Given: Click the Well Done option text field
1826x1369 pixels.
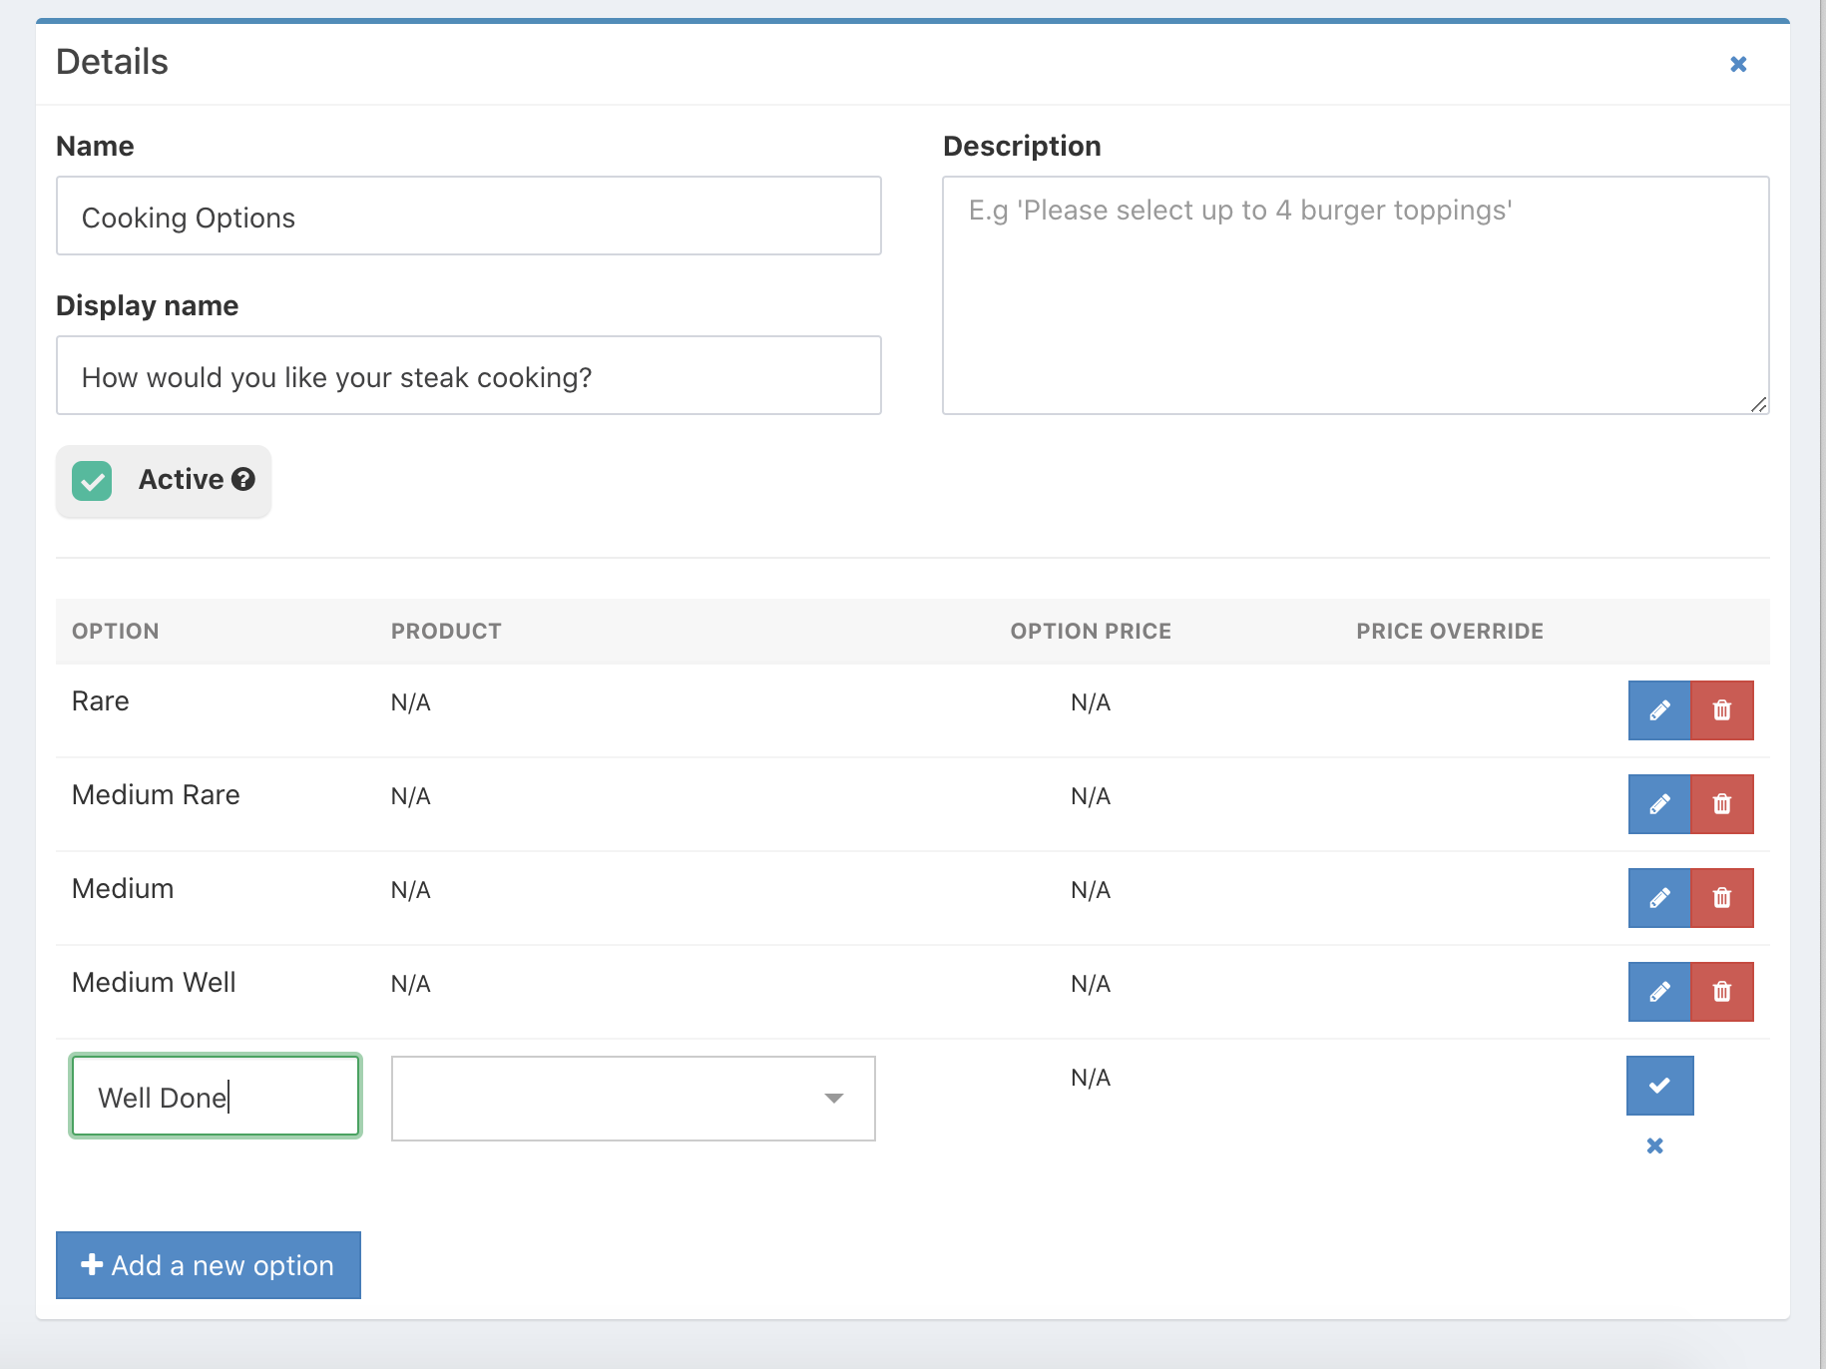Looking at the screenshot, I should pos(216,1097).
